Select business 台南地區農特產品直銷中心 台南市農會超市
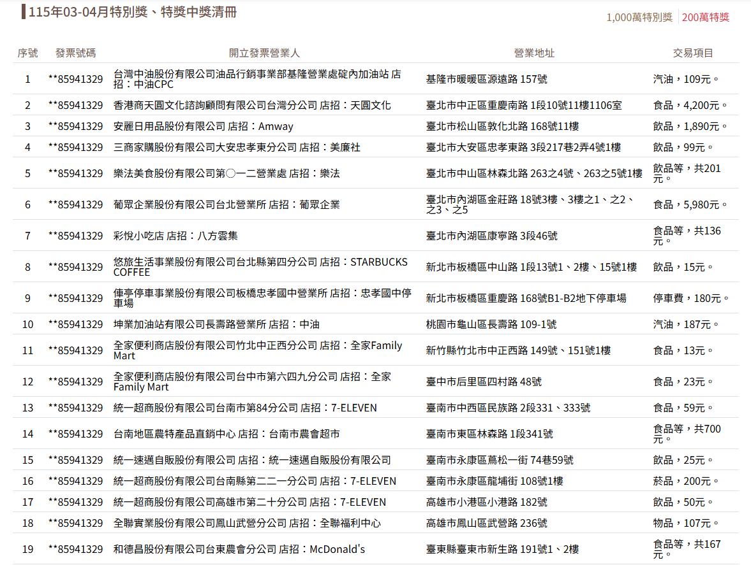The image size is (751, 565). click(x=227, y=434)
